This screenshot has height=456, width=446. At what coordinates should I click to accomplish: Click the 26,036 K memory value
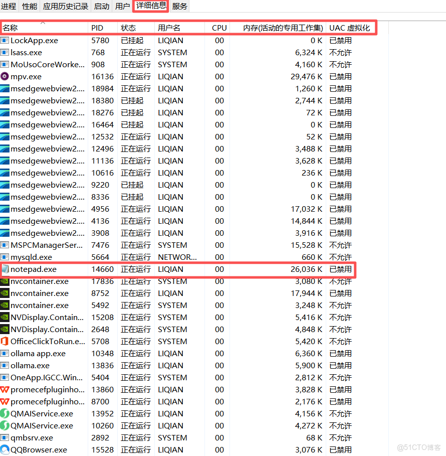click(x=306, y=269)
